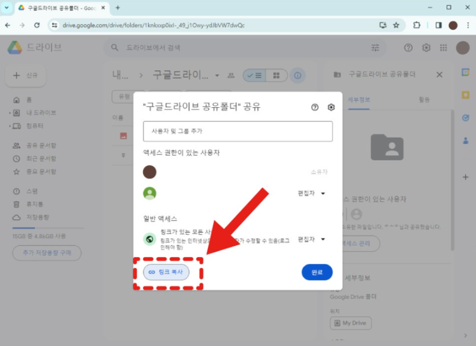This screenshot has width=476, height=346.
Task: Switch to 세부정보 tab
Action: [x=359, y=100]
